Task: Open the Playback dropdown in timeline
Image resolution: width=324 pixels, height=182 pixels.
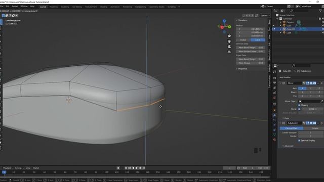Action: click(x=8, y=168)
